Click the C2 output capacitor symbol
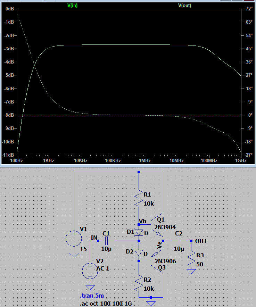 pos(179,240)
